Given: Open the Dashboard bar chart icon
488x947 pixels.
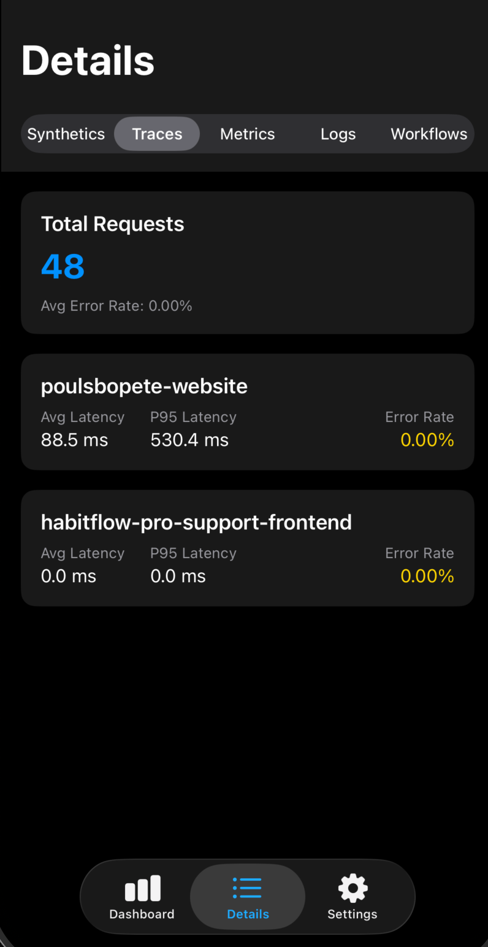Looking at the screenshot, I should click(x=142, y=888).
